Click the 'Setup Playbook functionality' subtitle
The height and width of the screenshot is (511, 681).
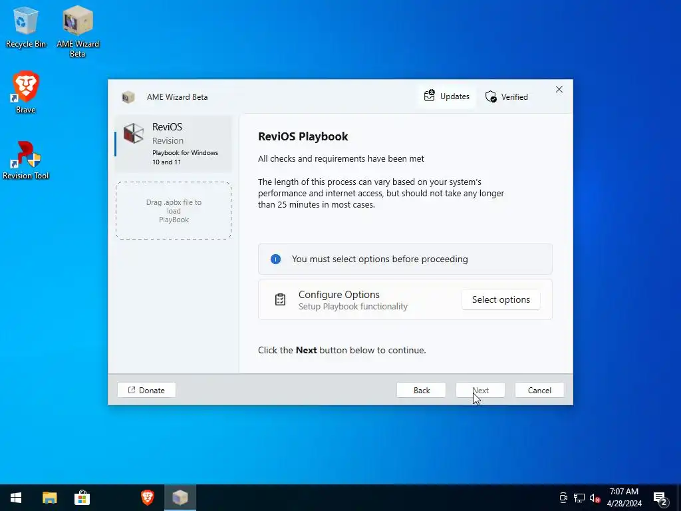[353, 306]
